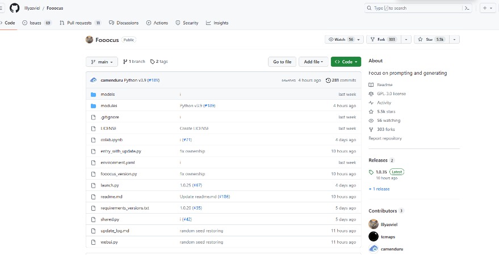Open the create new plus menu
The image size is (499, 255).
point(487,8)
